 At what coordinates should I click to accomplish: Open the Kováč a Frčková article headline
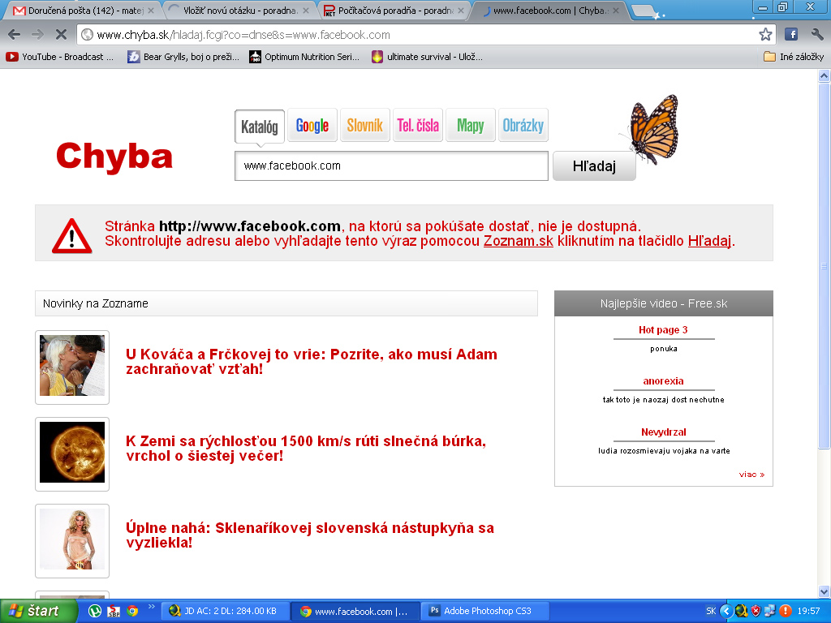pos(312,361)
